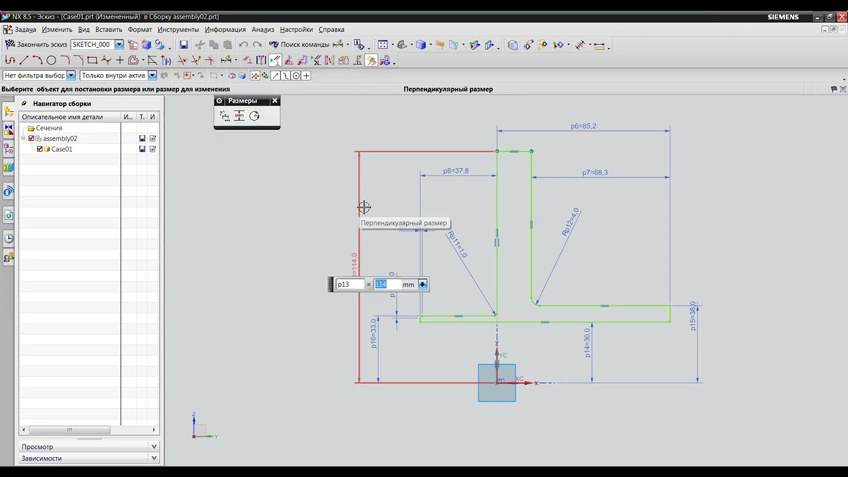This screenshot has height=477, width=848.
Task: Open the Инструменты menu
Action: coord(178,29)
